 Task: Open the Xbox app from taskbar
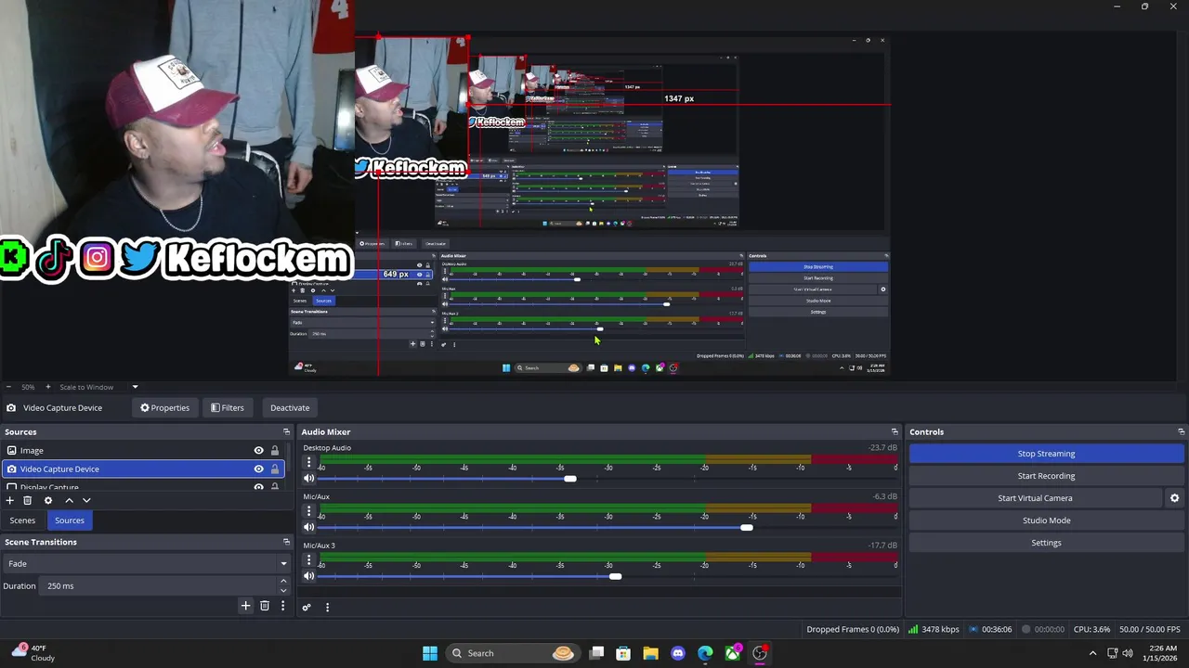tap(733, 653)
